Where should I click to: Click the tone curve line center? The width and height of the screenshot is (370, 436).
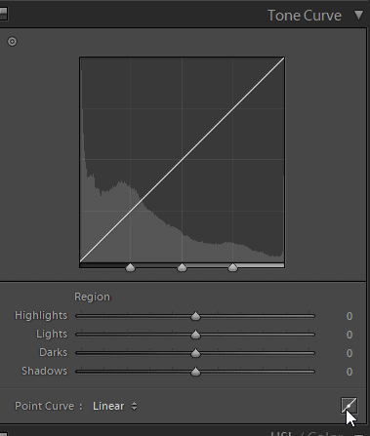183,160
